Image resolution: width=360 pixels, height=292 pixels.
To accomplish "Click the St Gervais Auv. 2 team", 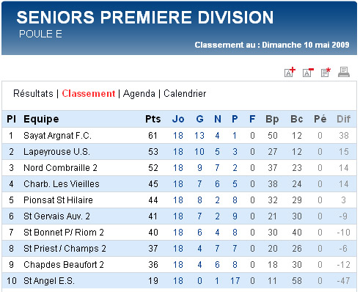I will (x=56, y=216).
